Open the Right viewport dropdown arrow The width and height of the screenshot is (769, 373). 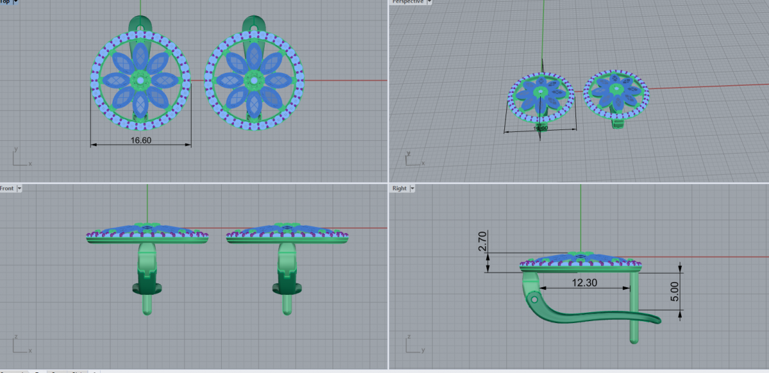(412, 188)
